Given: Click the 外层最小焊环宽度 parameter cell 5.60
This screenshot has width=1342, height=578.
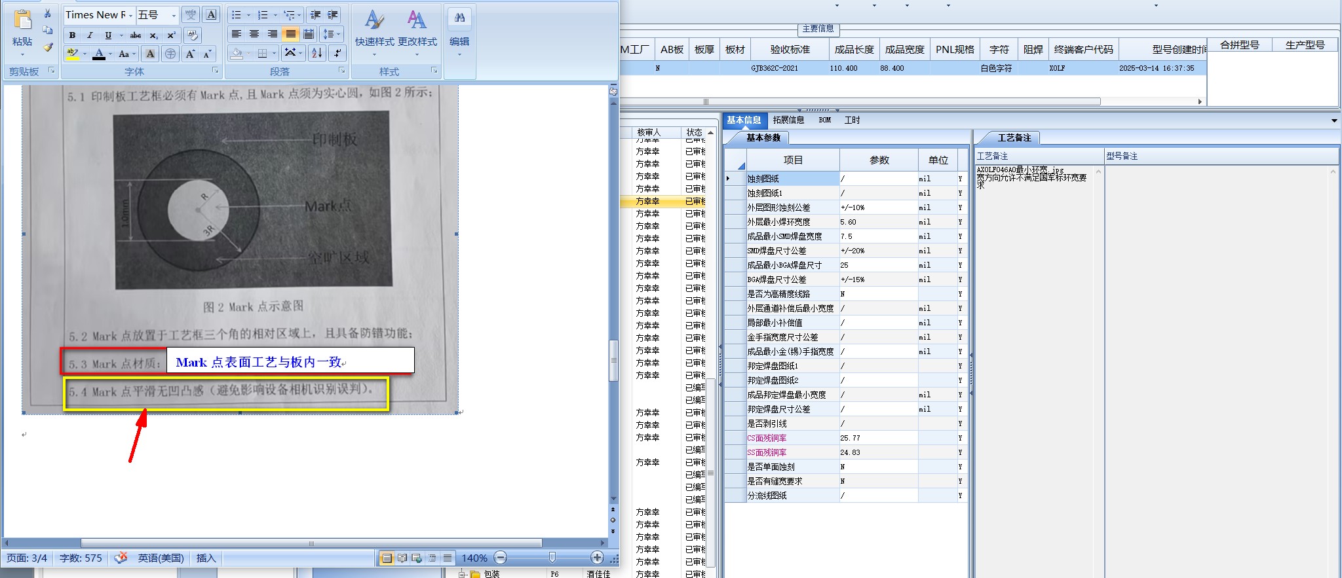Looking at the screenshot, I should 878,222.
